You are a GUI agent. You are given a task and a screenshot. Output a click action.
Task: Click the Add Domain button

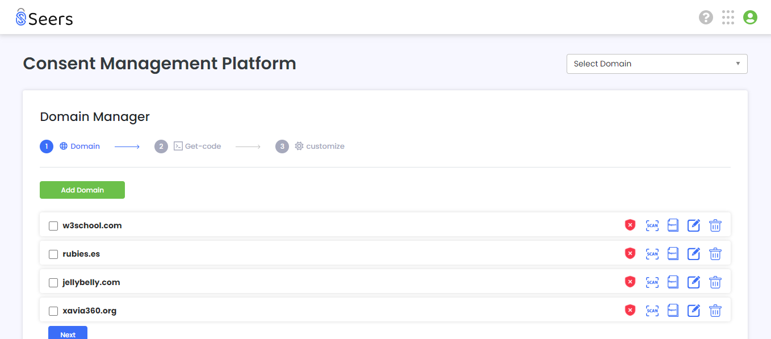(82, 190)
